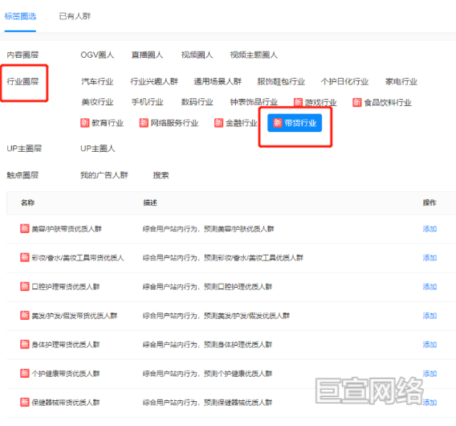The width and height of the screenshot is (456, 426).
Task: Click 搜索 in 触点圈层 row
Action: [x=161, y=175]
